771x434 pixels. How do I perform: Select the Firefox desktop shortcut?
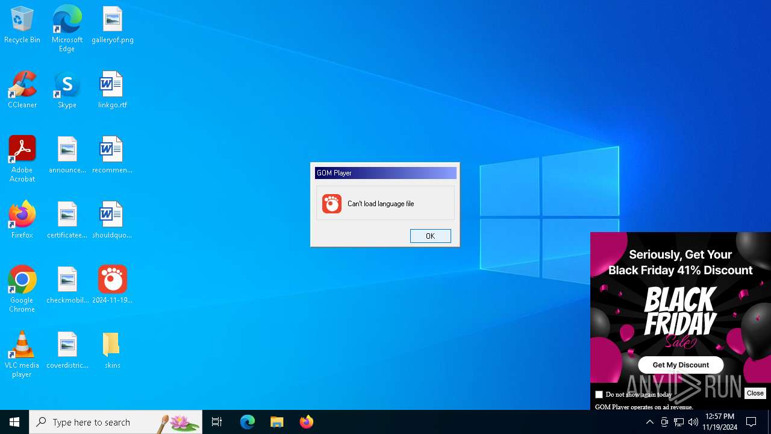coord(22,221)
